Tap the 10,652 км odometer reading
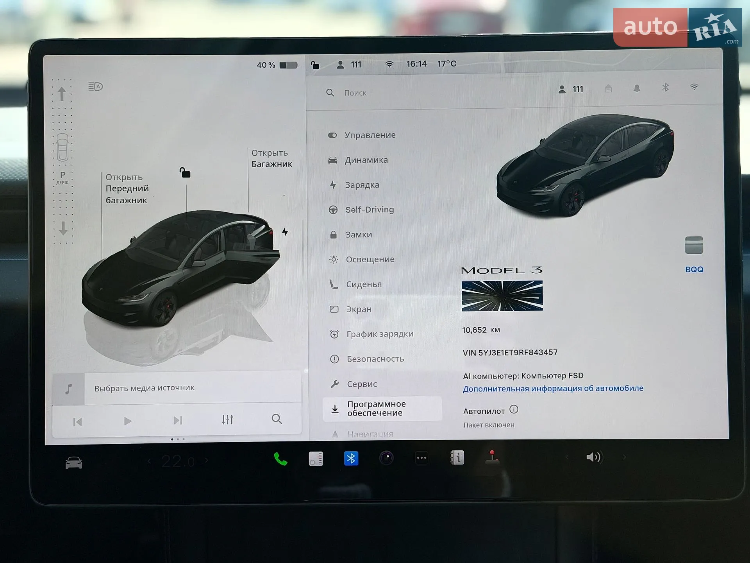 pos(481,330)
